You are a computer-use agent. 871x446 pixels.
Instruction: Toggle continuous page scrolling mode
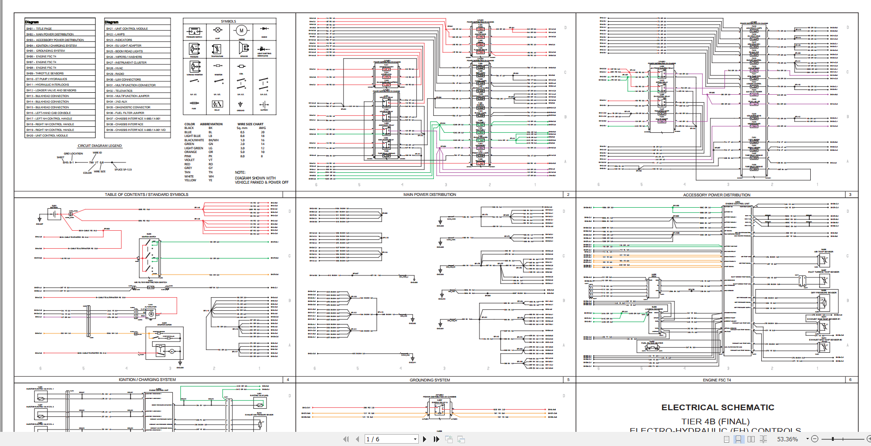[738, 439]
